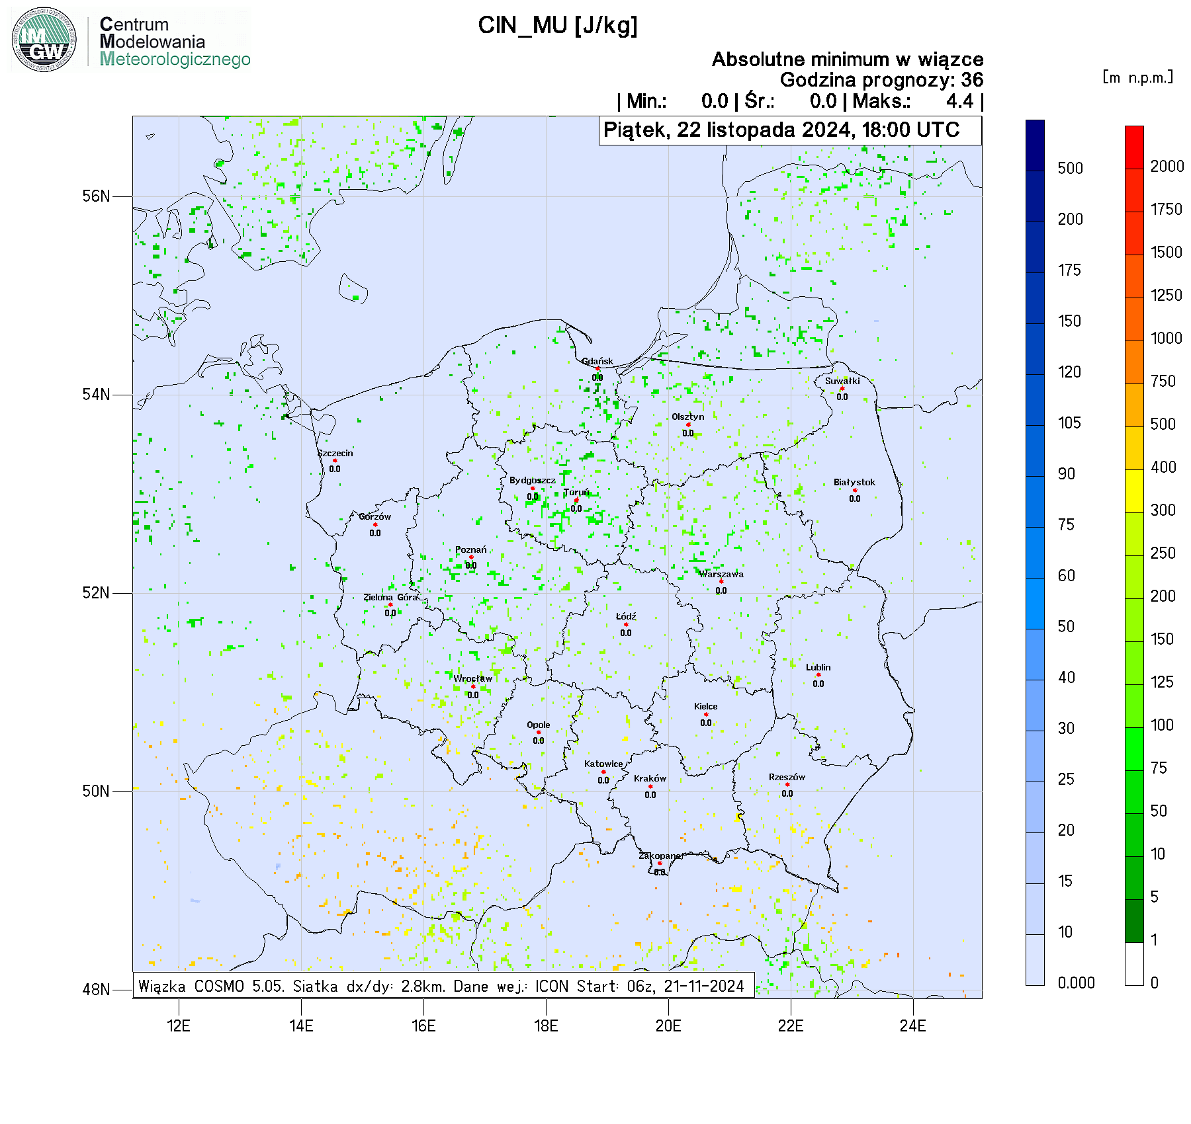Click the Zakopane city label

pos(660,856)
